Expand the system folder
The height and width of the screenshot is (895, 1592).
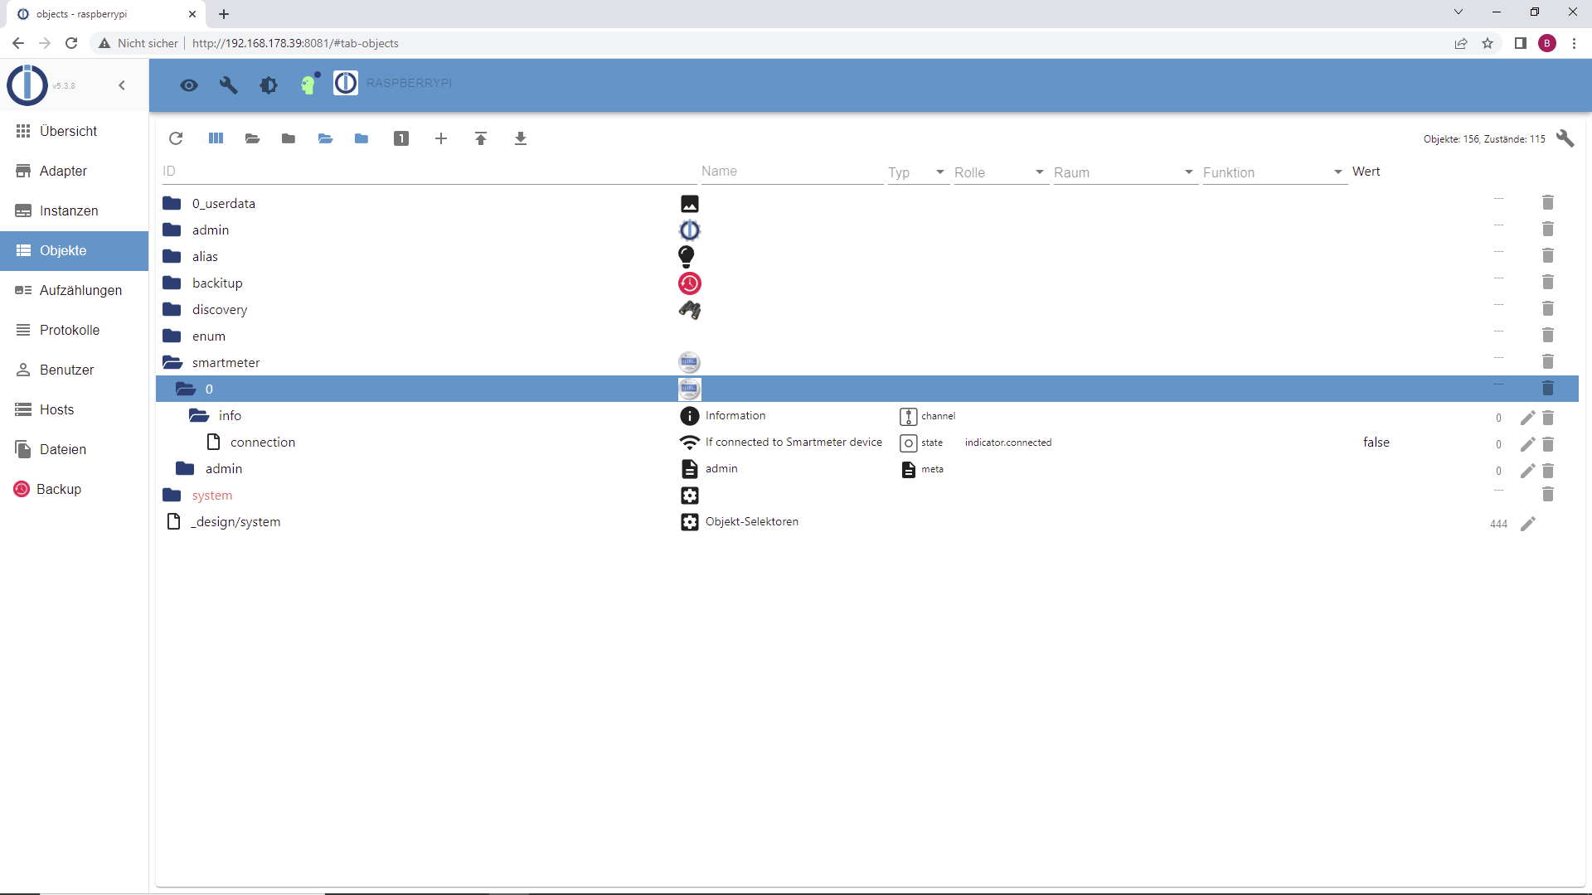point(172,496)
